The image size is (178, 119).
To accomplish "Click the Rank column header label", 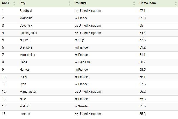I will click(x=6, y=4).
